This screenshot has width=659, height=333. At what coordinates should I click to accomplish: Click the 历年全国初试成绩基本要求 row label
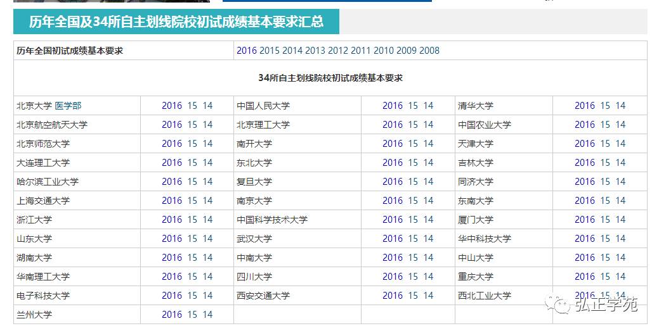click(70, 51)
